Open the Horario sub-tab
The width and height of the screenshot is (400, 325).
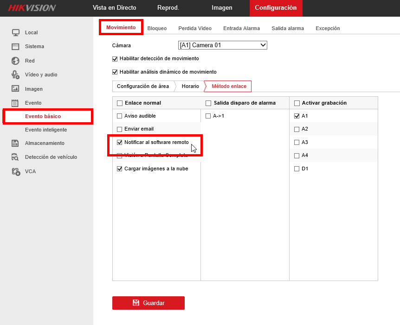click(190, 86)
